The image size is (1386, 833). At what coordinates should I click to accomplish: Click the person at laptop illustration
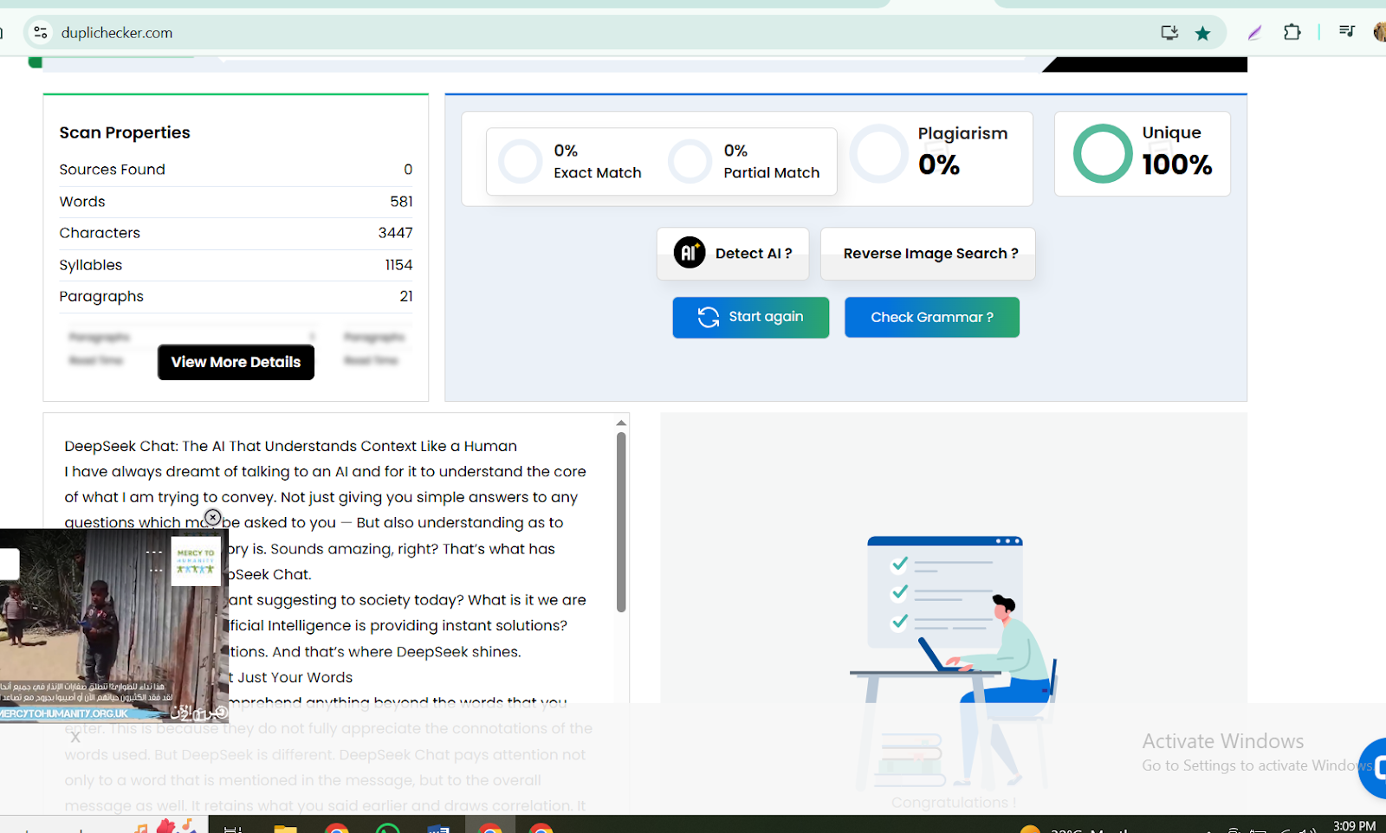(x=953, y=662)
